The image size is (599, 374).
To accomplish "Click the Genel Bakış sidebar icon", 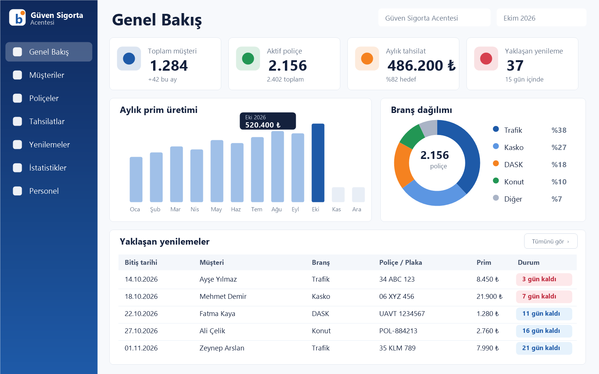I will [x=18, y=52].
